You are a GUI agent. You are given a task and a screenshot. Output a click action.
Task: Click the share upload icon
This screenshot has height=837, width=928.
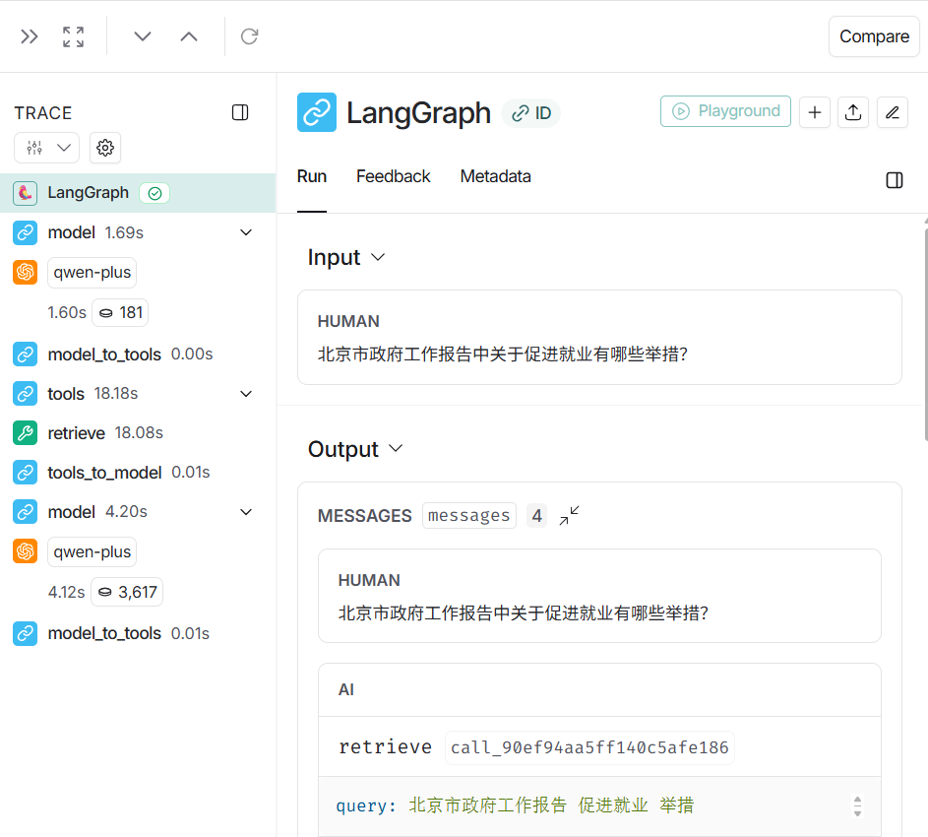coord(853,112)
